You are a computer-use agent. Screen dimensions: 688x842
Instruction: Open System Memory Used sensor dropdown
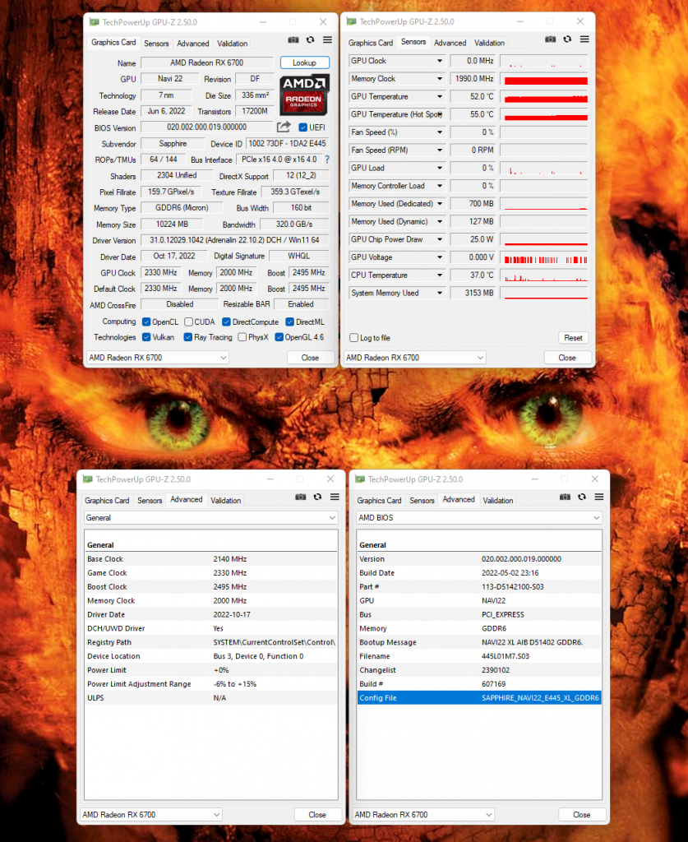440,294
